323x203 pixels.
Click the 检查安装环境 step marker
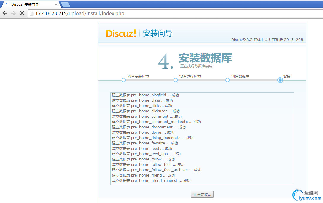pyautogui.click(x=124, y=80)
